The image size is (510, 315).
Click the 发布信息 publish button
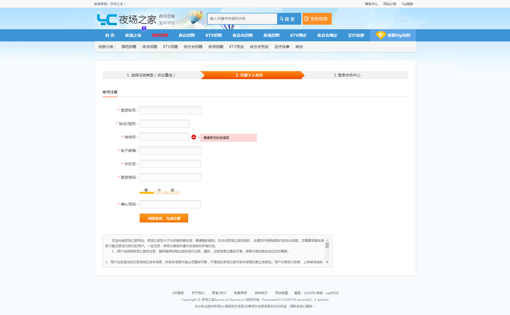(317, 19)
